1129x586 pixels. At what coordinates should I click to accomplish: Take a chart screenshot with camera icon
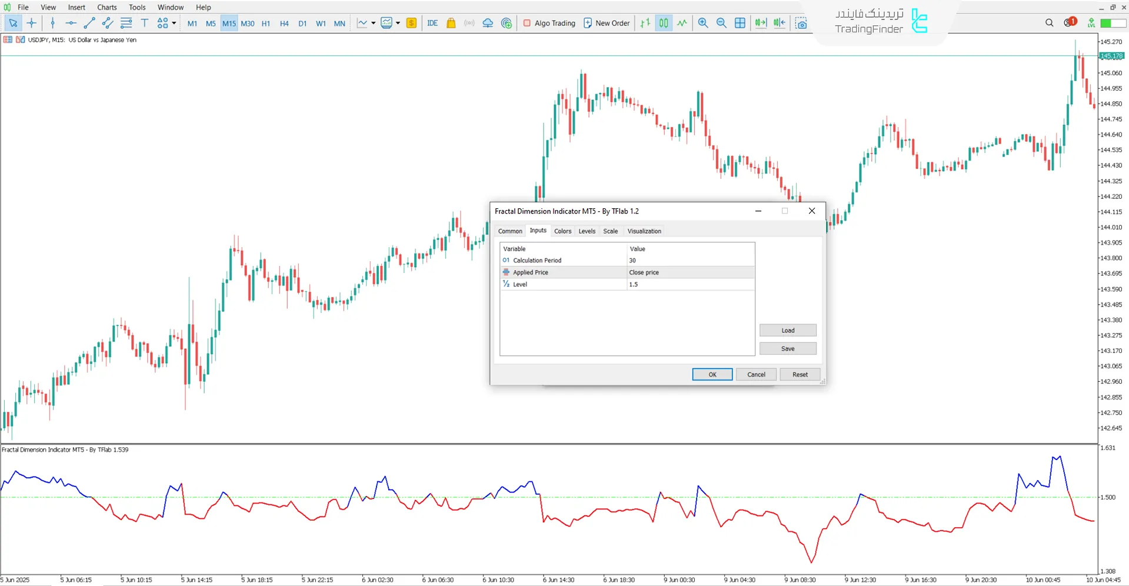coord(801,23)
